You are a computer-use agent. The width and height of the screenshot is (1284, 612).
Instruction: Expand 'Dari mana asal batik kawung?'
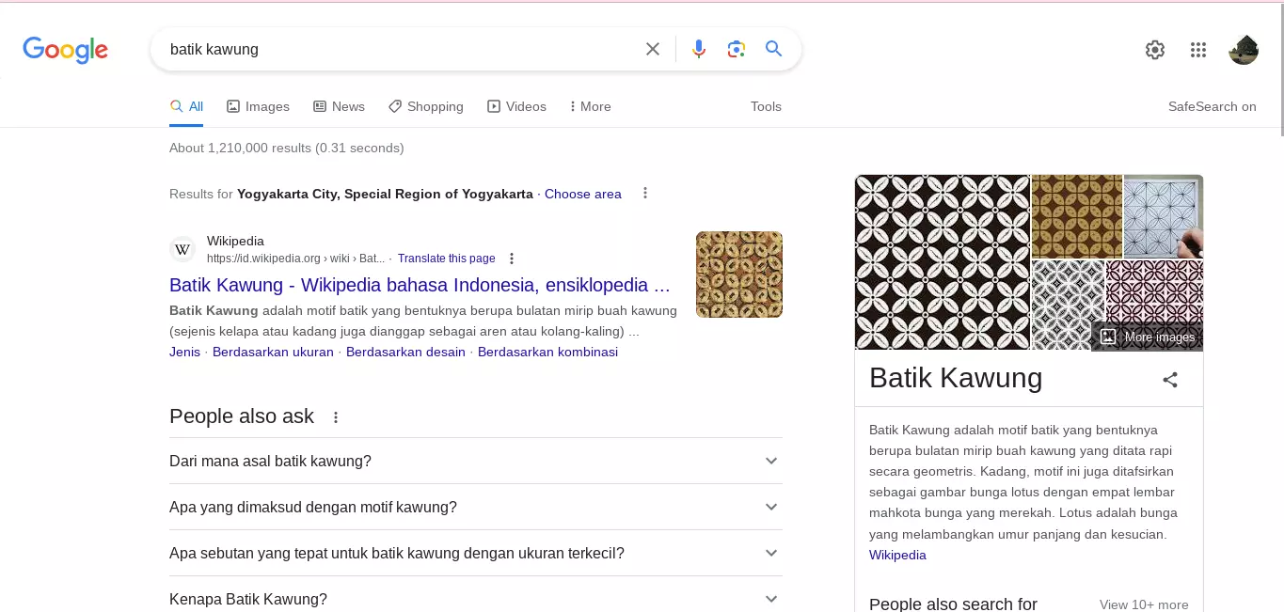click(x=476, y=461)
